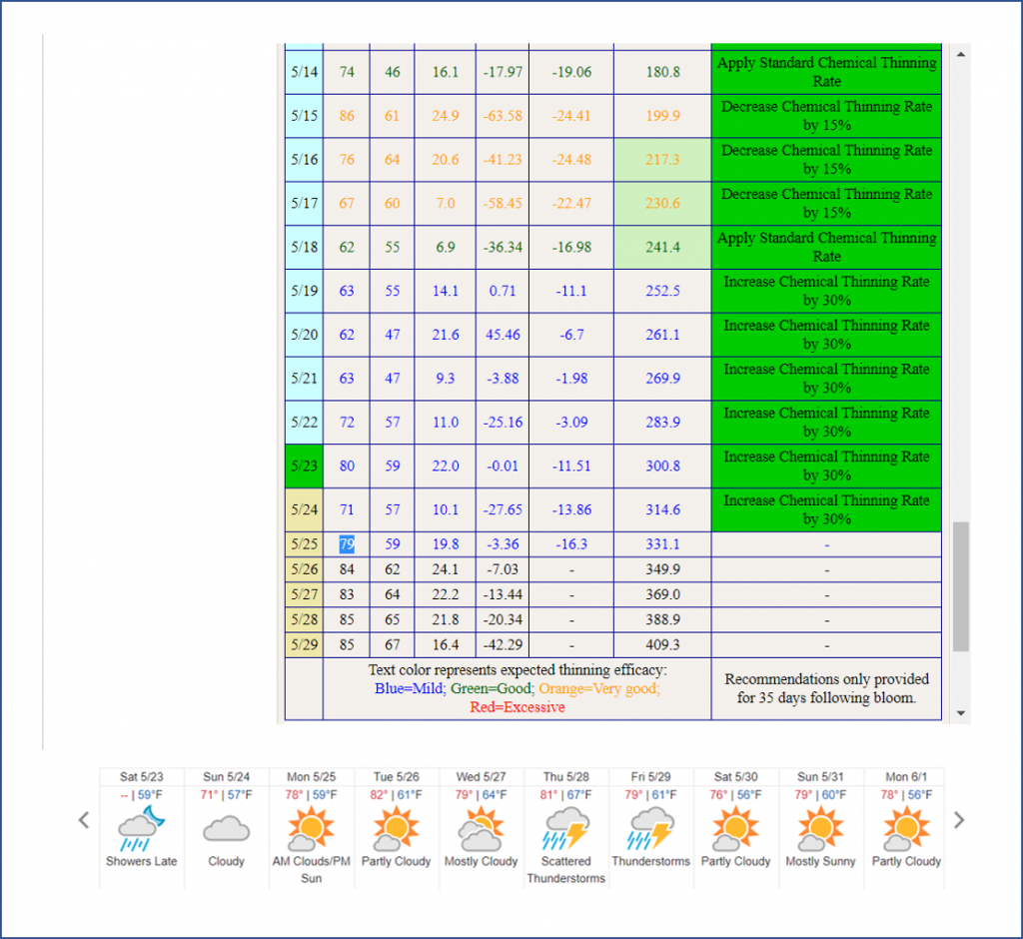Click the Sat 5/23 showers late weather icon
This screenshot has width=1023, height=939.
[x=141, y=827]
